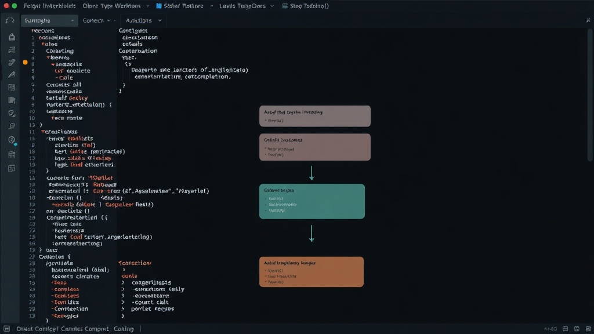Select the padlock icon in the sidebar

pyautogui.click(x=12, y=37)
